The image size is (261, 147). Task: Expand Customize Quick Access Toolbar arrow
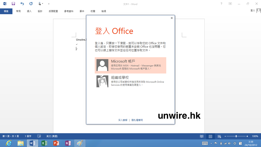tap(49, 4)
